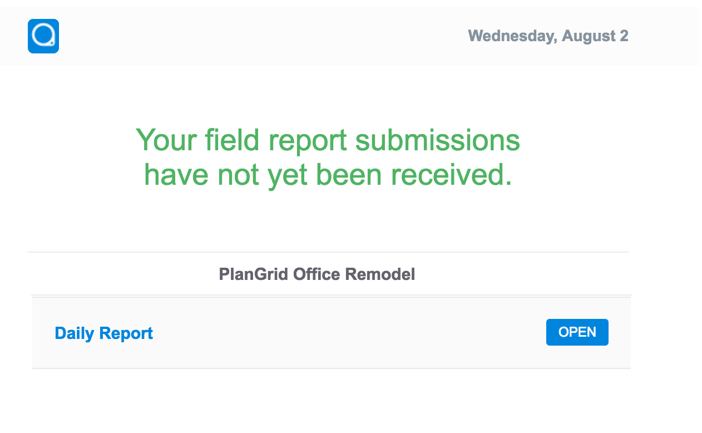Select the PlanGrid Office Remodel project title
Viewport: 702px width, 433px height.
[317, 274]
